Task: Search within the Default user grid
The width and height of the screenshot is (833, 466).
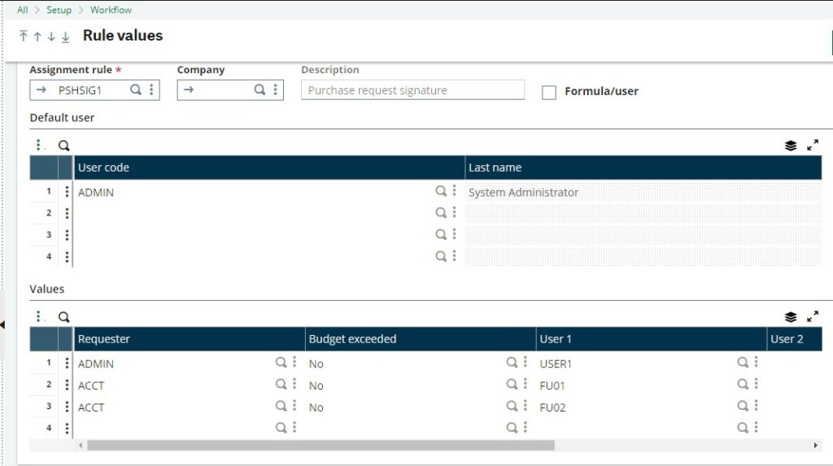Action: [63, 146]
